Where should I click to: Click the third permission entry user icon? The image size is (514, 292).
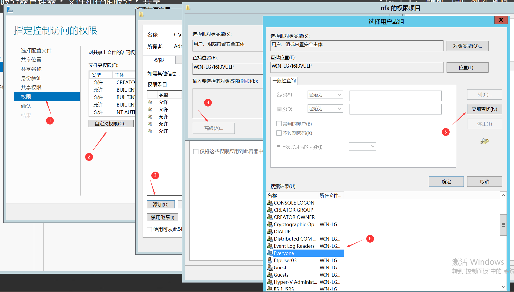[151, 117]
